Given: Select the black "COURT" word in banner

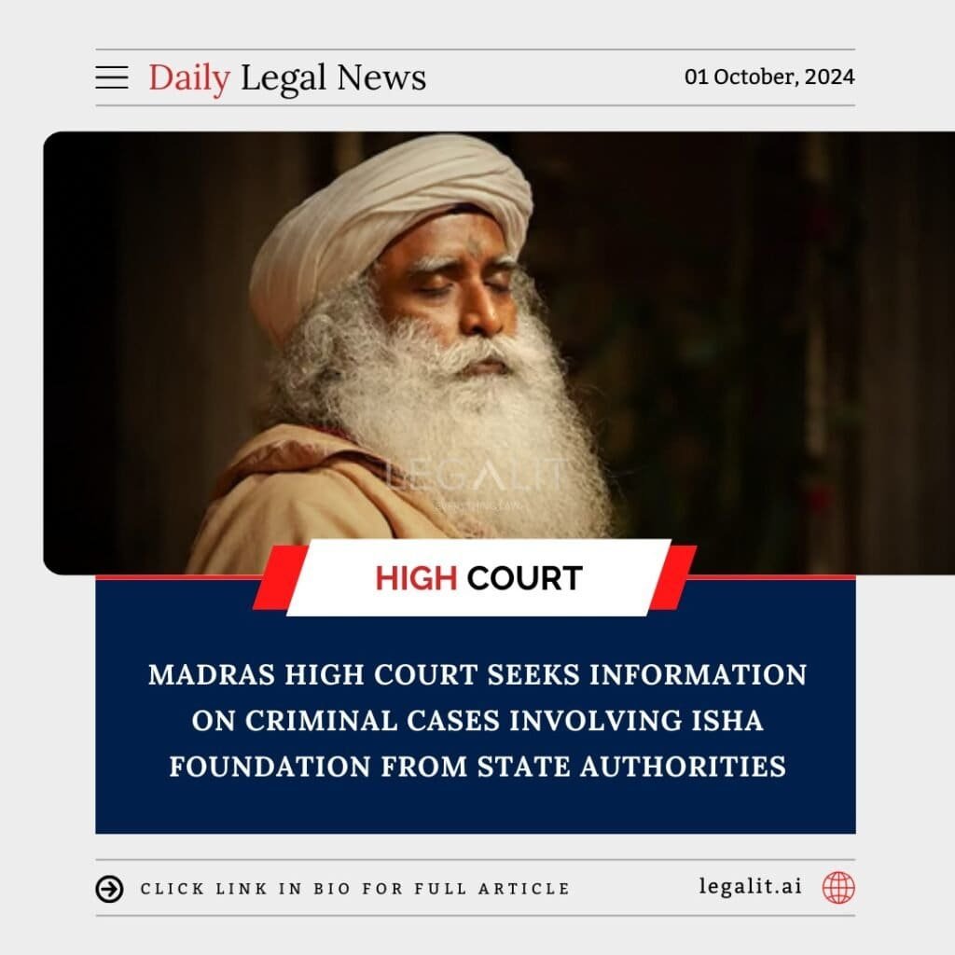Looking at the screenshot, I should click(x=524, y=578).
